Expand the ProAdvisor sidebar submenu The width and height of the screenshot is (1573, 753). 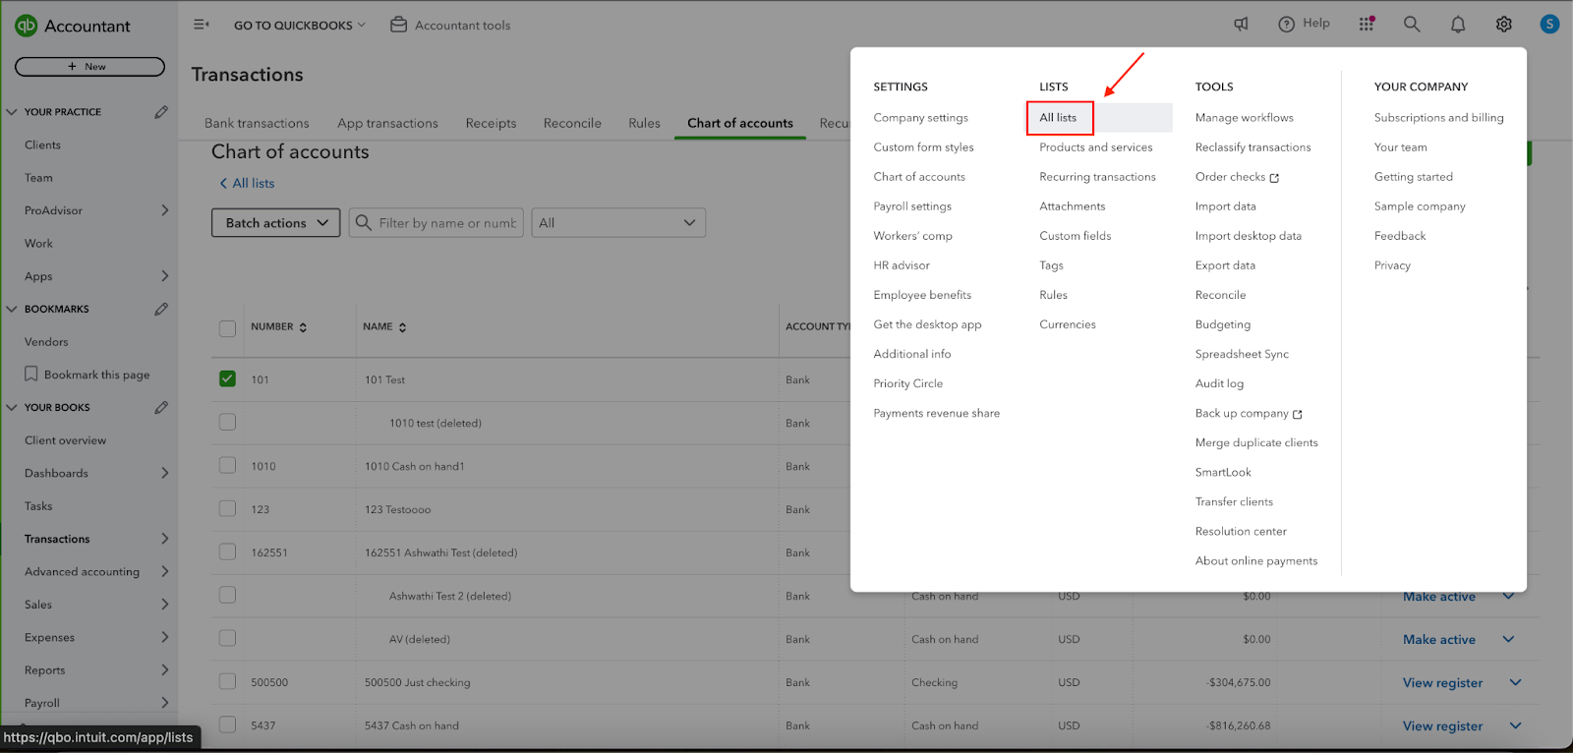click(164, 210)
